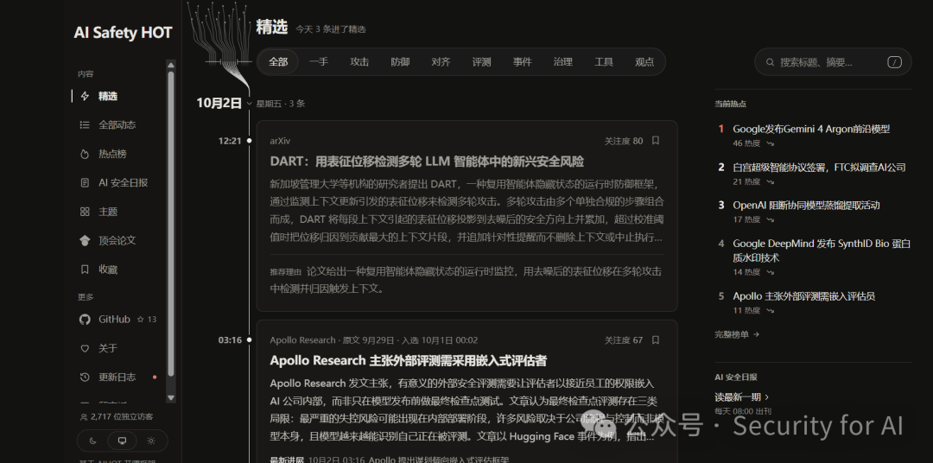Image resolution: width=933 pixels, height=463 pixels.
Task: Select the 事件 filter tab
Action: (x=523, y=62)
